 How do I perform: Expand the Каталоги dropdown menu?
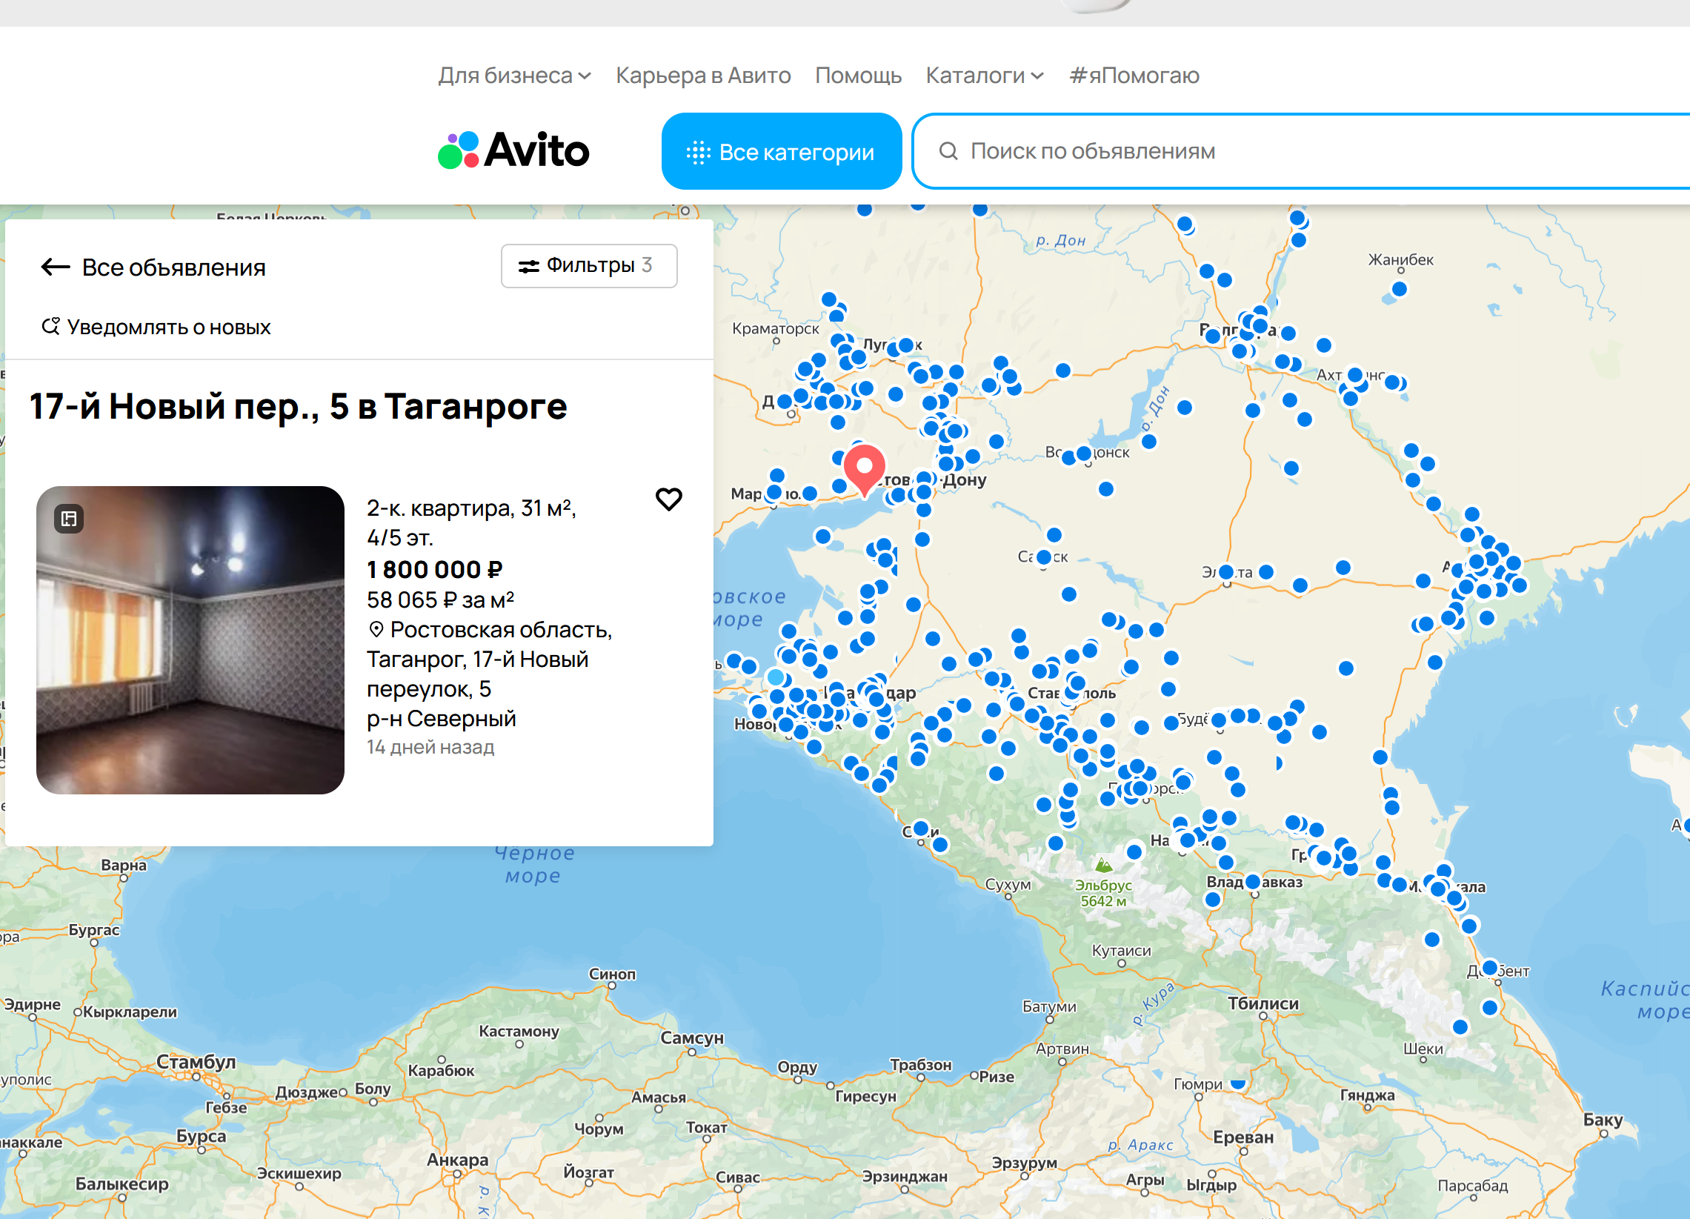click(x=985, y=76)
